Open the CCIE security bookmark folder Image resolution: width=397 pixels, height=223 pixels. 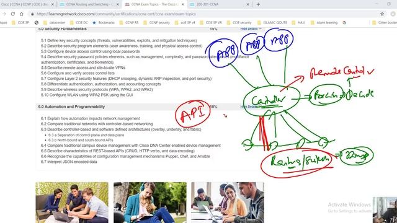click(239, 22)
